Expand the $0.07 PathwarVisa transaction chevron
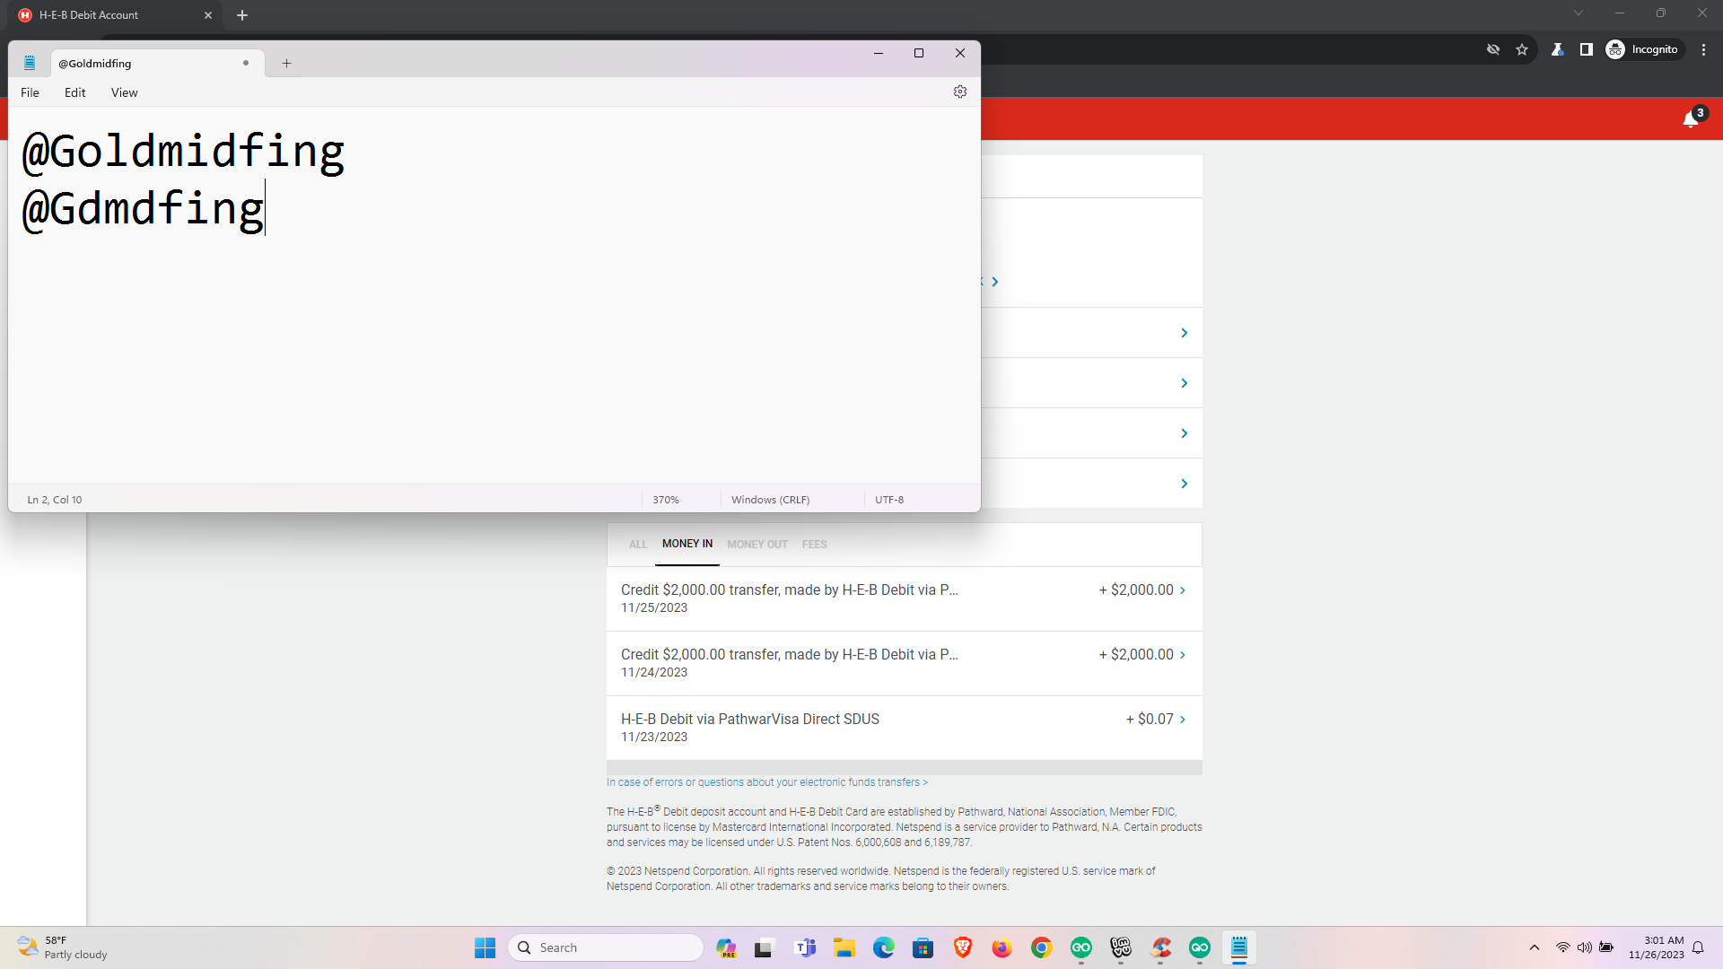The height and width of the screenshot is (969, 1723). (1183, 720)
